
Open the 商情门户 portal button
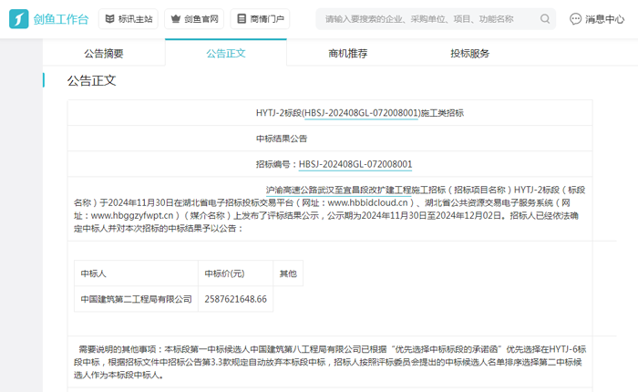[x=260, y=19]
